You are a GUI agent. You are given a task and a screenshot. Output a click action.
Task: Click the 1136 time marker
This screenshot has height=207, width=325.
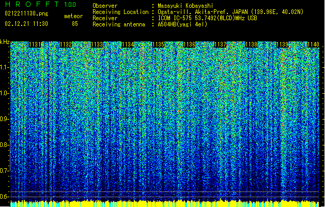tap(190, 45)
